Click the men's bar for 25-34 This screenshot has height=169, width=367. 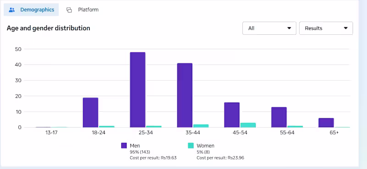point(138,90)
